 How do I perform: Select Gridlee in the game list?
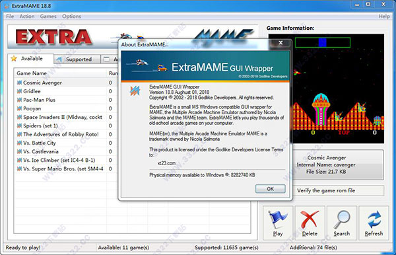(x=32, y=91)
